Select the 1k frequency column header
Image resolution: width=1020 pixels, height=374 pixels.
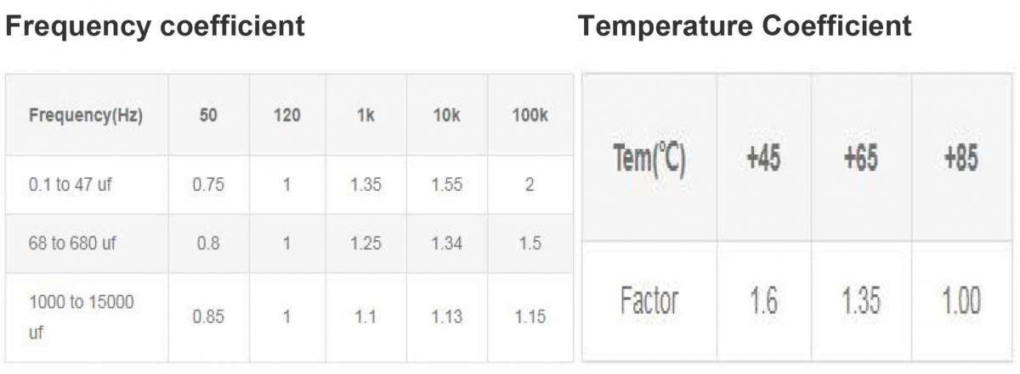365,115
